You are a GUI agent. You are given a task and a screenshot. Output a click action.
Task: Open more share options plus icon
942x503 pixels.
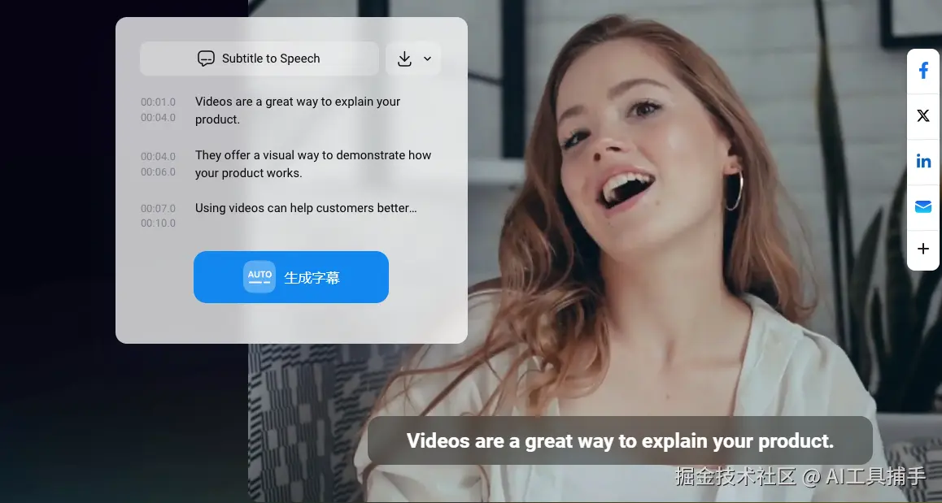tap(923, 249)
